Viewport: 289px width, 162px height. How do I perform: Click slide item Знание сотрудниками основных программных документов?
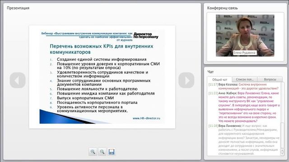[x=103, y=82]
